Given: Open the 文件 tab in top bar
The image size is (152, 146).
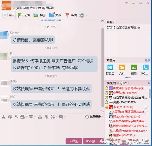Looking at the screenshot, I should [55, 15].
